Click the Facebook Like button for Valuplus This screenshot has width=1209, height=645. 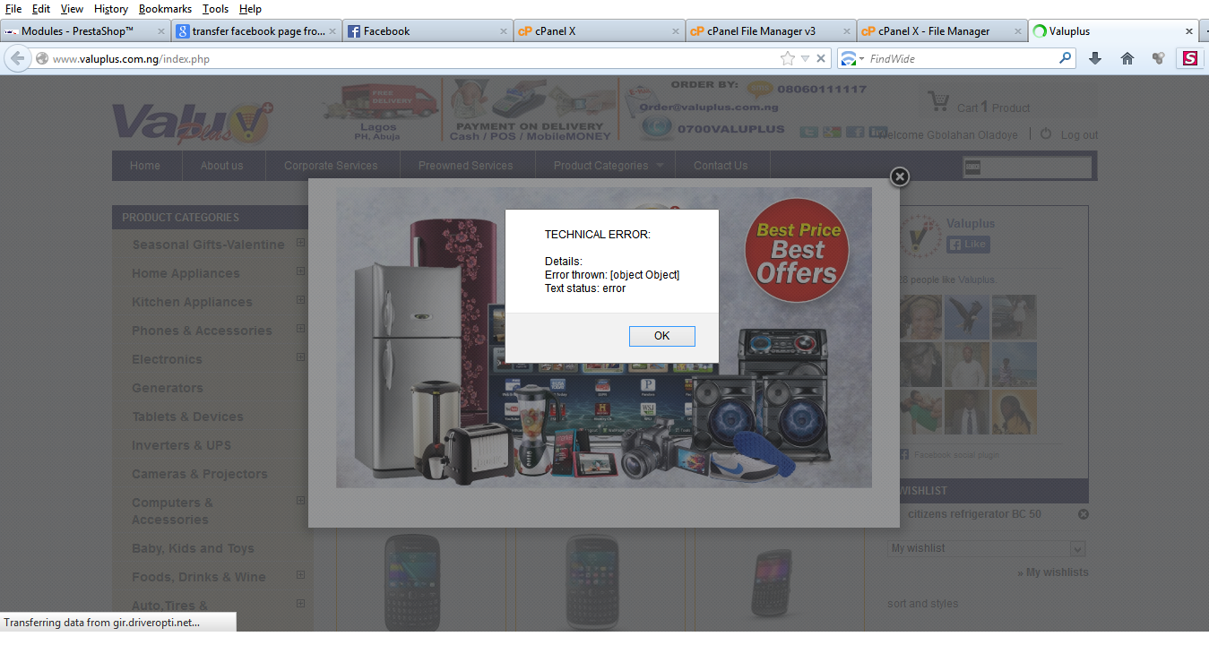pyautogui.click(x=968, y=244)
